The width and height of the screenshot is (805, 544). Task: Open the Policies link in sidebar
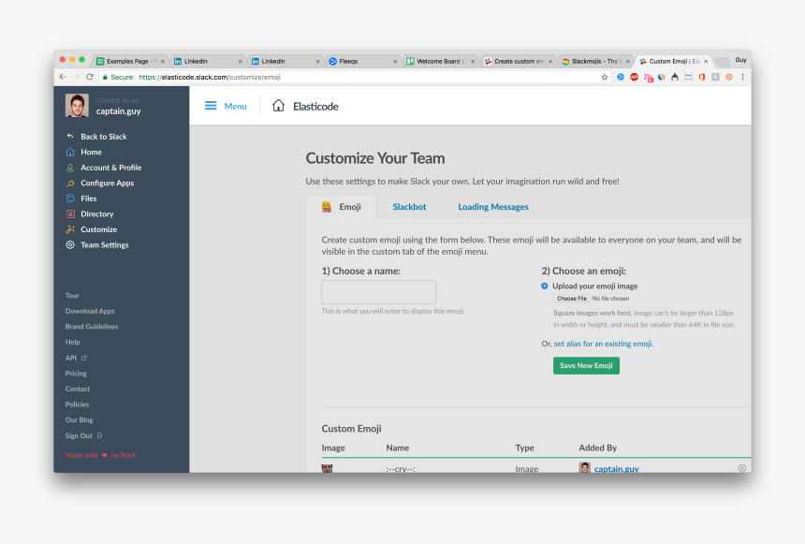77,404
